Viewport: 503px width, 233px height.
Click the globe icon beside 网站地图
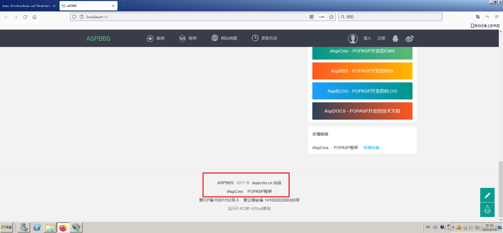click(215, 38)
